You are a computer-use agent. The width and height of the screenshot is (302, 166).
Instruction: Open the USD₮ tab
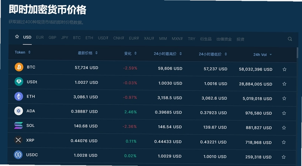point(103,38)
